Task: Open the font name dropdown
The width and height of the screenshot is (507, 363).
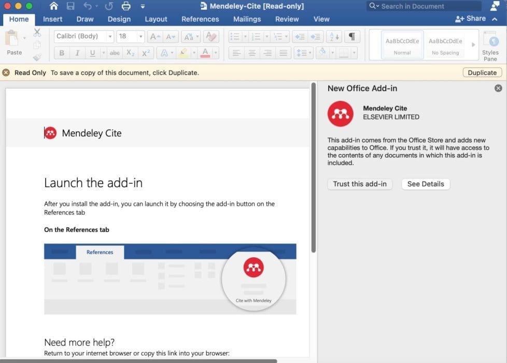Action: (x=109, y=36)
